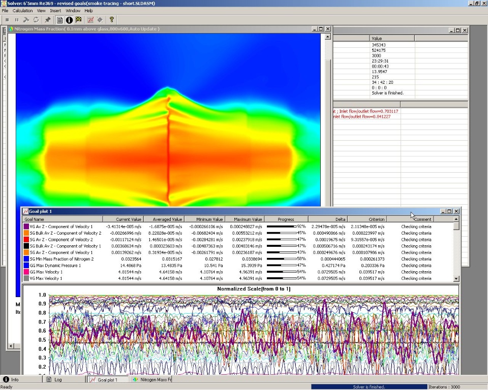The height and width of the screenshot is (390, 488).
Task: Select goal row 'SG Bulk Av Z - Component of Velocity 2'
Action: (238, 233)
